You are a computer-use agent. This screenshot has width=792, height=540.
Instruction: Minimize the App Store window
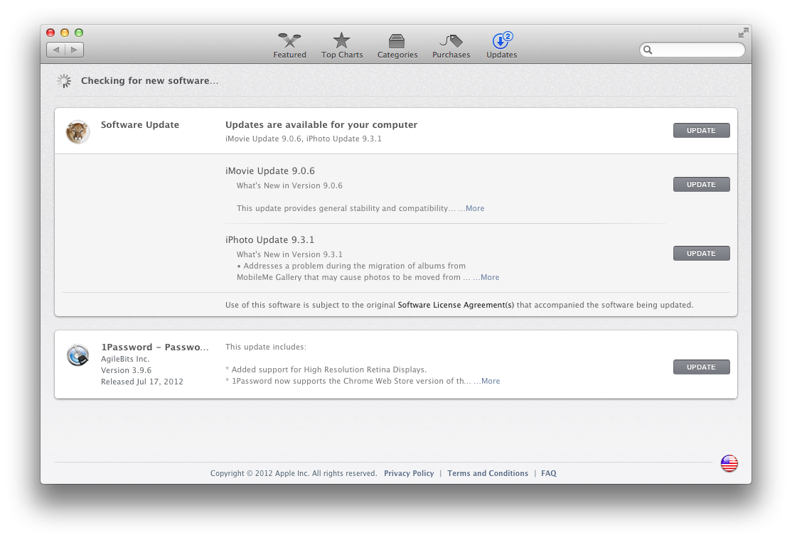point(65,33)
